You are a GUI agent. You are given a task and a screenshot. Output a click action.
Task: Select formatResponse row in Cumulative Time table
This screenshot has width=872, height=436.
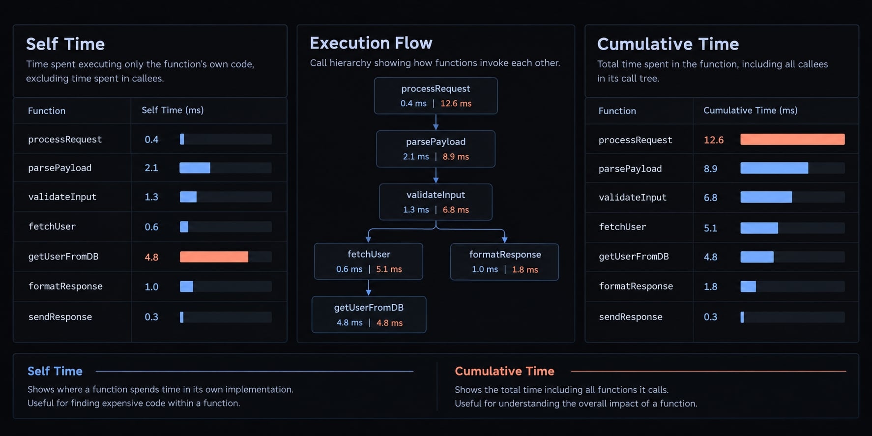(x=722, y=287)
